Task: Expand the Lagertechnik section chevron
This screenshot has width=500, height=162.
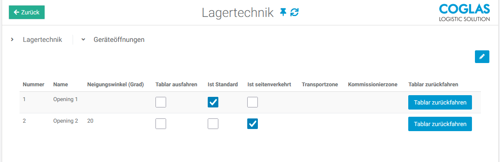Action: pyautogui.click(x=12, y=40)
